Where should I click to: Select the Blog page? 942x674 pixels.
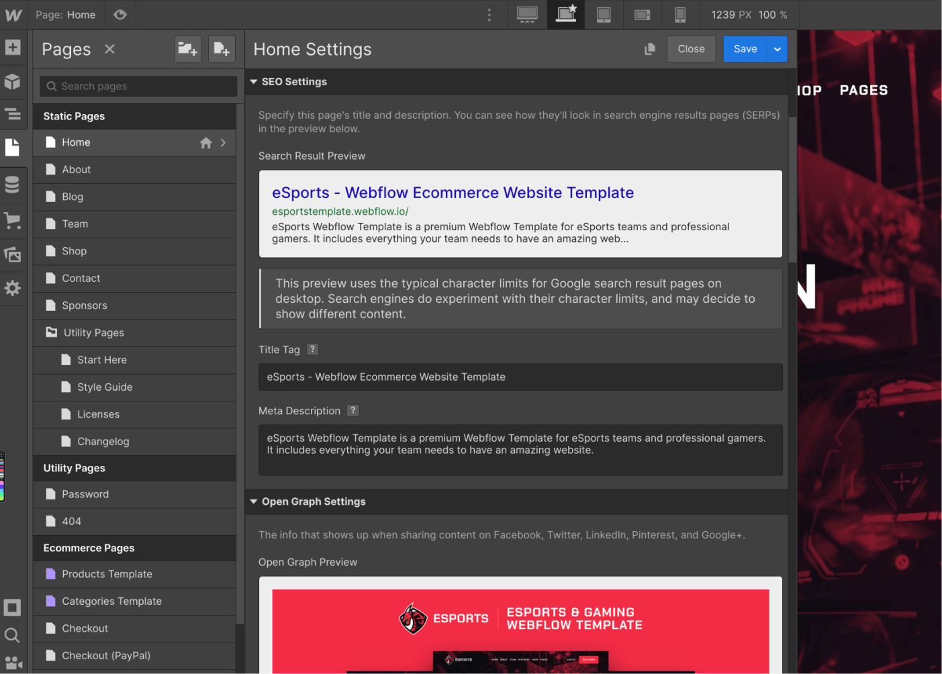pos(134,197)
